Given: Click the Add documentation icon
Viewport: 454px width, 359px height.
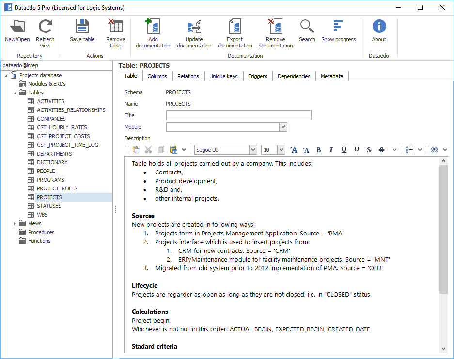Looking at the screenshot, I should 153,27.
